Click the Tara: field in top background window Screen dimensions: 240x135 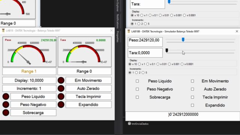pyautogui.click(x=147, y=4)
